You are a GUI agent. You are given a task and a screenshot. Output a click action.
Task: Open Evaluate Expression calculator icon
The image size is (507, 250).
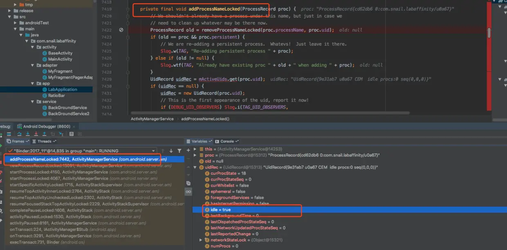(x=72, y=134)
